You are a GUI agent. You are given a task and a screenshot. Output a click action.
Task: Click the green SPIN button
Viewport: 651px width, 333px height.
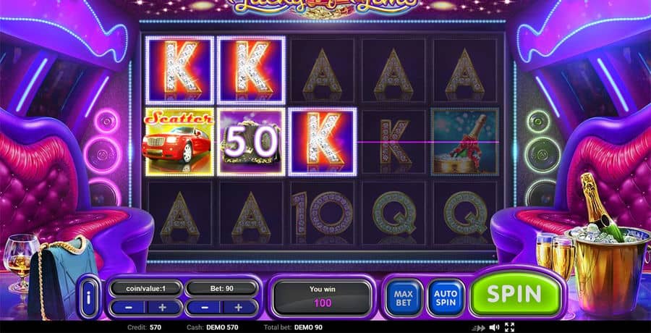click(x=516, y=294)
